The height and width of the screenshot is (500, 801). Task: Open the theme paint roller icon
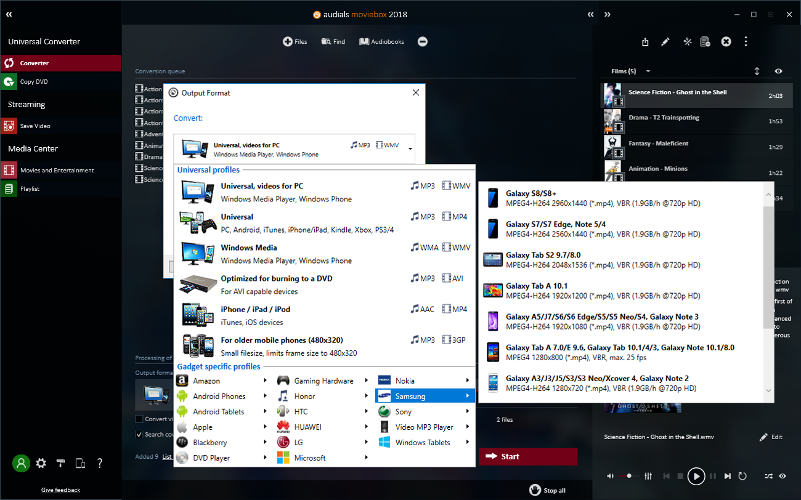click(60, 464)
